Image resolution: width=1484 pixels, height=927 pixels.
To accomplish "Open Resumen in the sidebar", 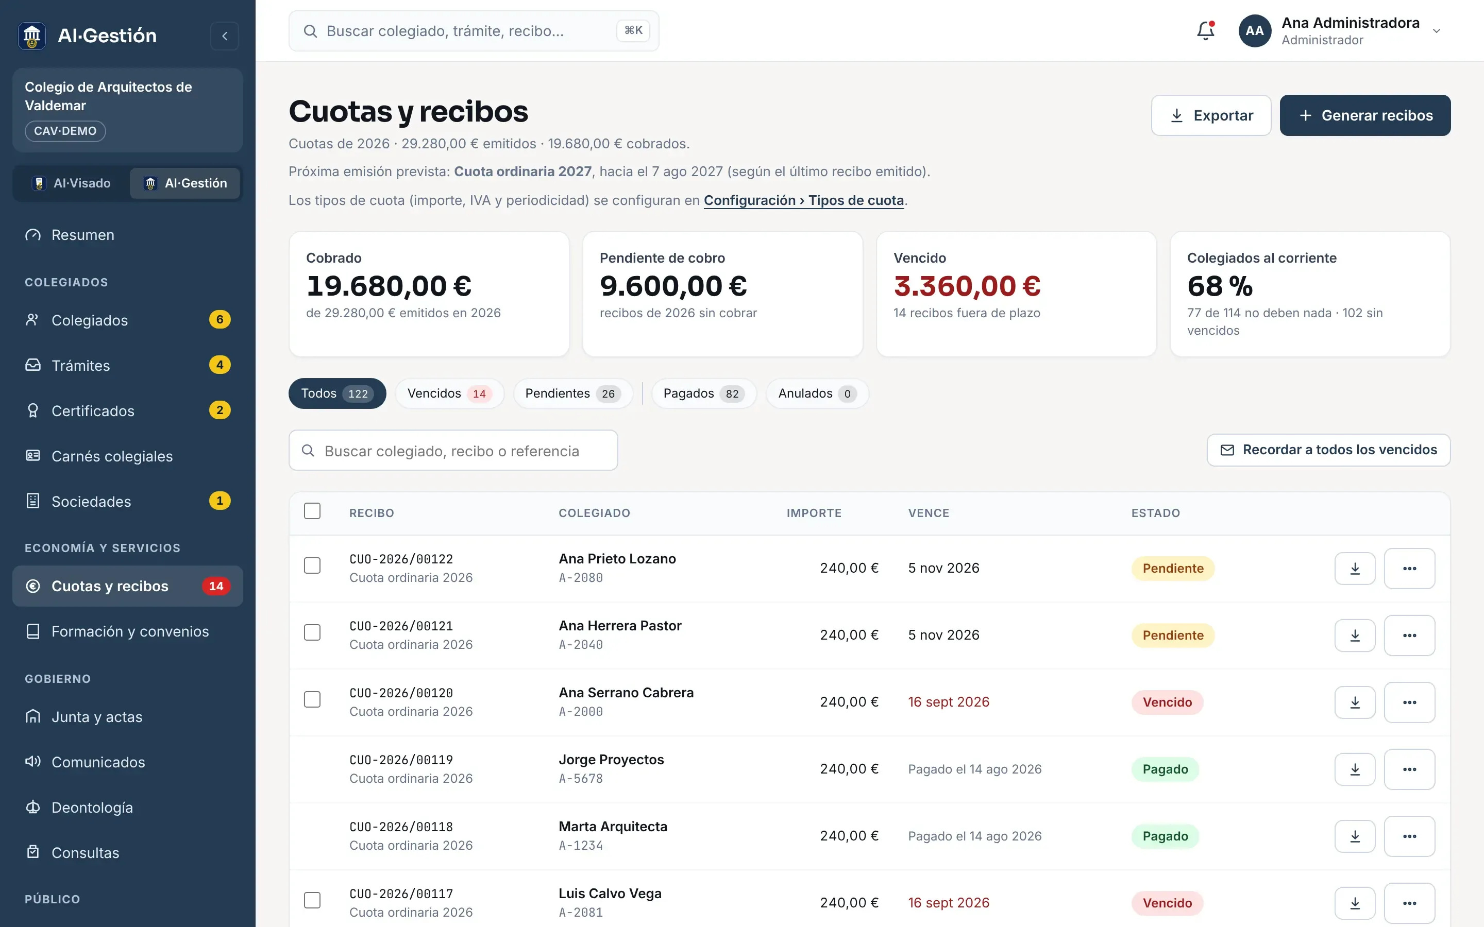I will coord(128,235).
